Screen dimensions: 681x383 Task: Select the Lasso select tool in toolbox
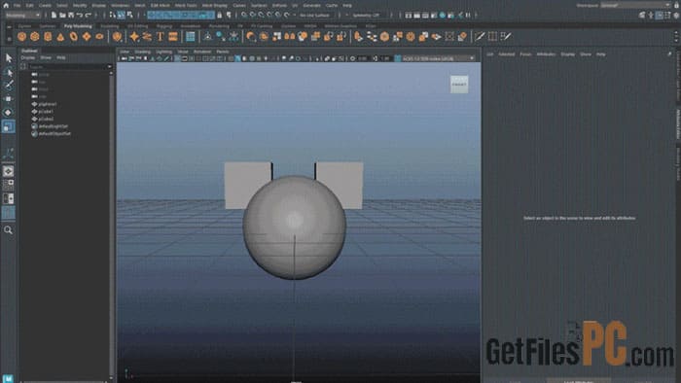coord(8,72)
